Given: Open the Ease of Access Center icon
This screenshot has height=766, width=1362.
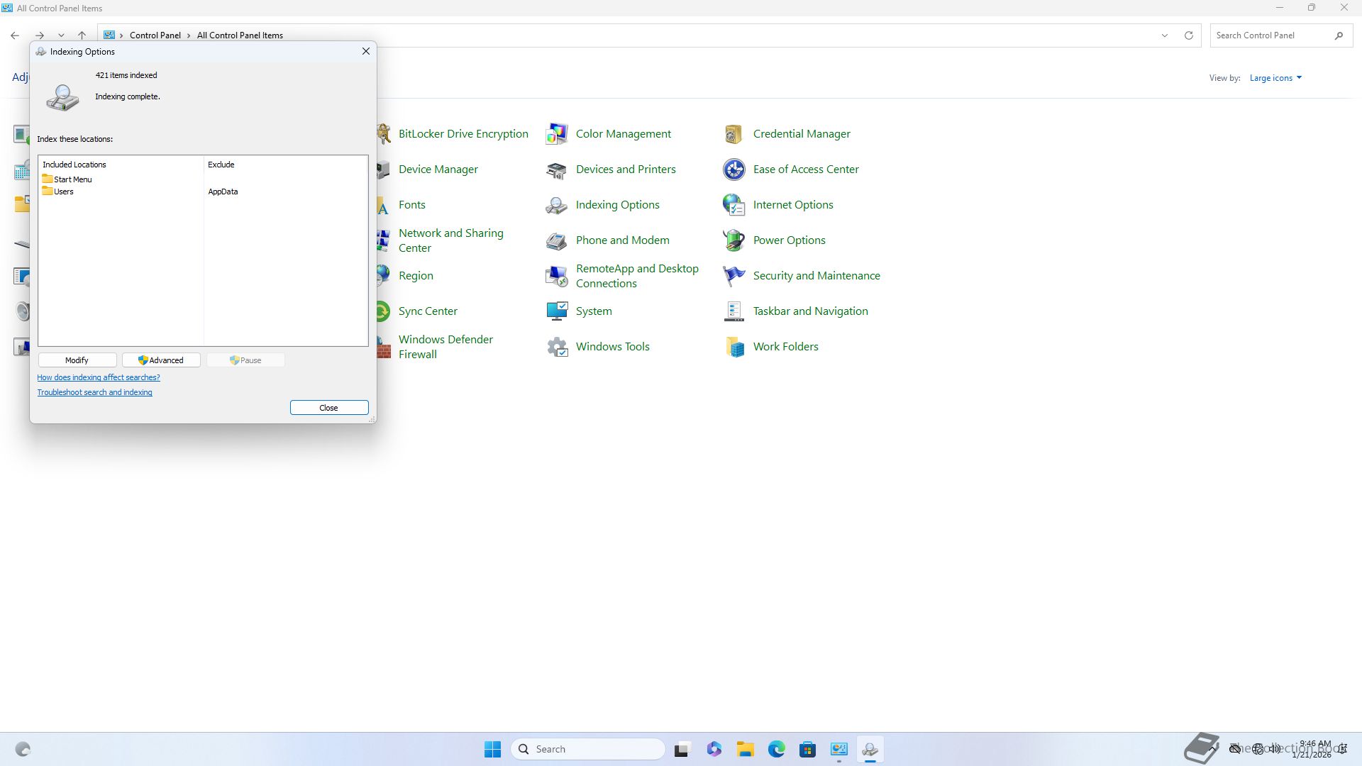Looking at the screenshot, I should pyautogui.click(x=733, y=170).
